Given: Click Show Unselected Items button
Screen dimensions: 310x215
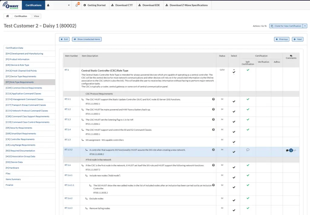Looking at the screenshot, I should pos(87,39).
